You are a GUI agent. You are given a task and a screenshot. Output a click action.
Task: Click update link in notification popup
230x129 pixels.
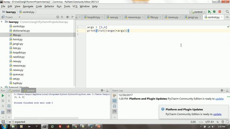point(217,114)
